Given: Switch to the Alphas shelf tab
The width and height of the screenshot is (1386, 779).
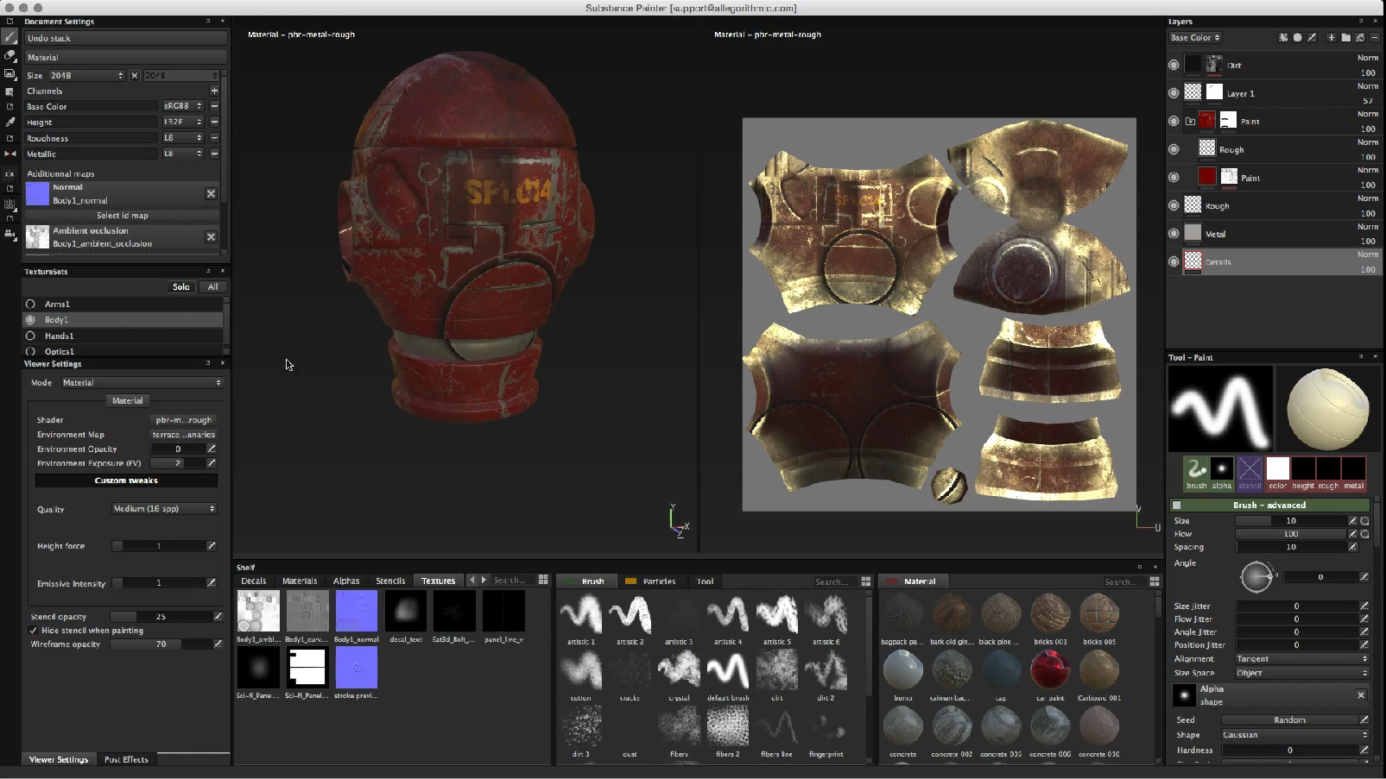Looking at the screenshot, I should click(346, 581).
